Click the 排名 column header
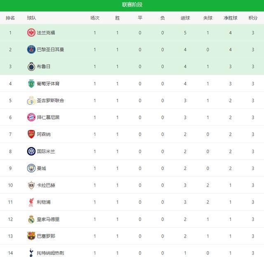 coord(10,18)
